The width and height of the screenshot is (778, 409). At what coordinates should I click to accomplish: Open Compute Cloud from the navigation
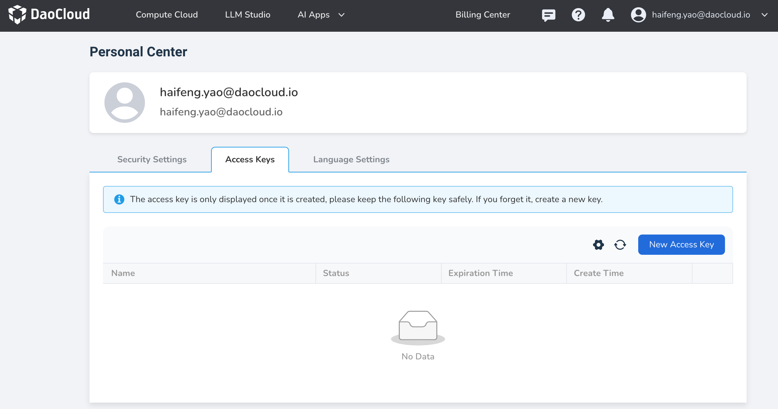pos(167,15)
